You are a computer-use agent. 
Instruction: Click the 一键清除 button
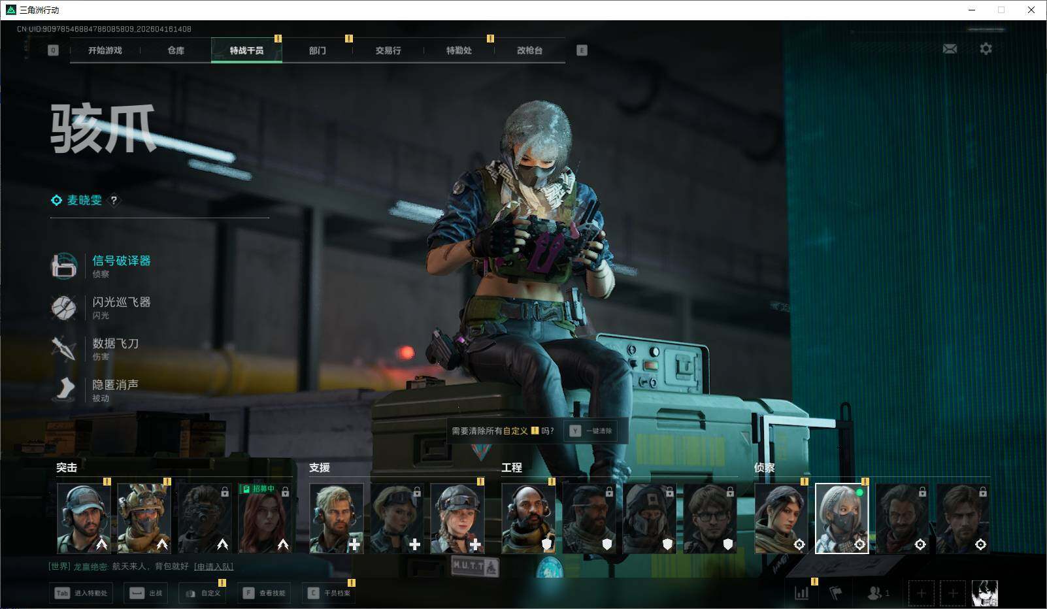591,431
